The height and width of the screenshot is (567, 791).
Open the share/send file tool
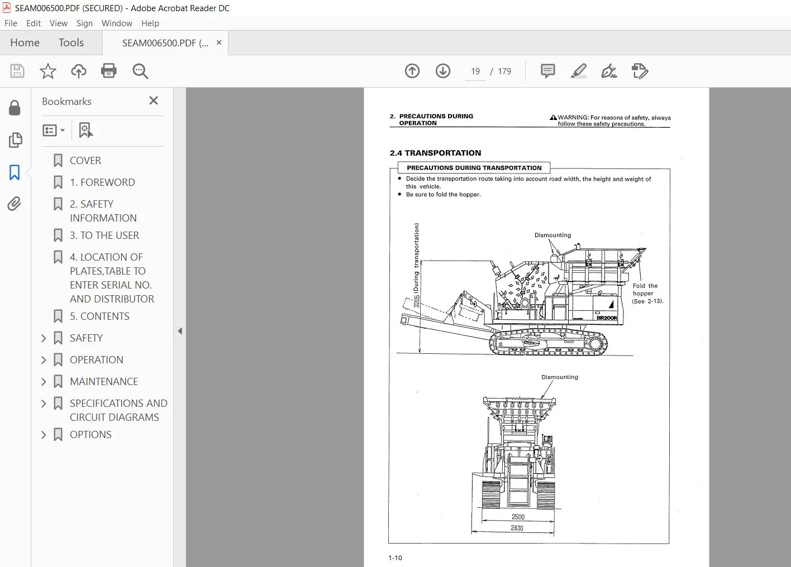640,71
